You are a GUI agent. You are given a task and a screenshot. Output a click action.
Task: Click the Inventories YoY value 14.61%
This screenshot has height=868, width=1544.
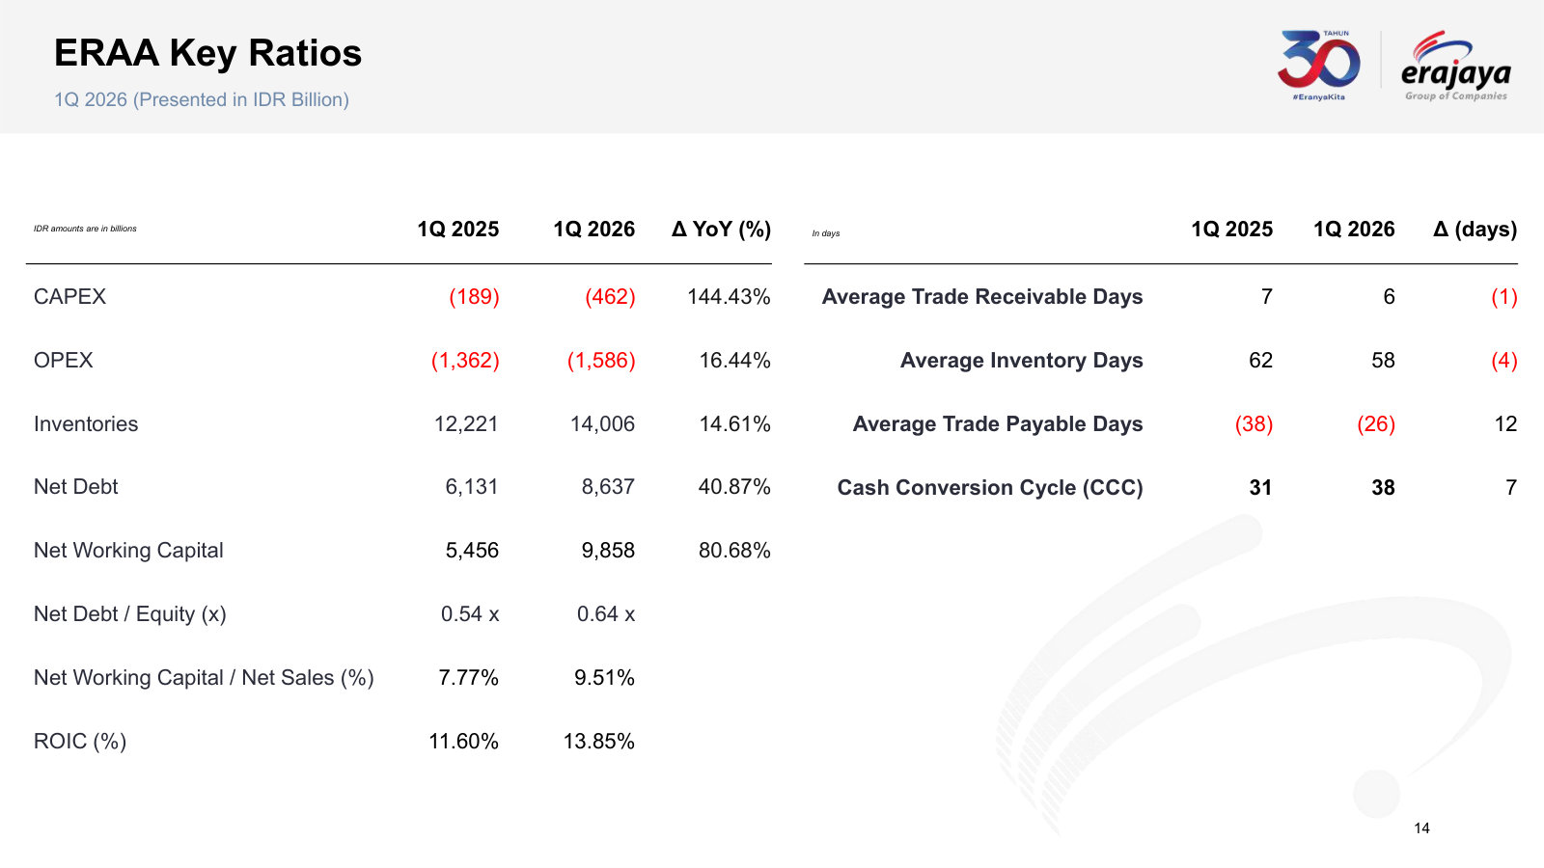click(734, 424)
